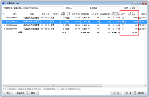This screenshot has width=149, height=97.
Task: Click the 取消选中 button
Action: [21, 93]
